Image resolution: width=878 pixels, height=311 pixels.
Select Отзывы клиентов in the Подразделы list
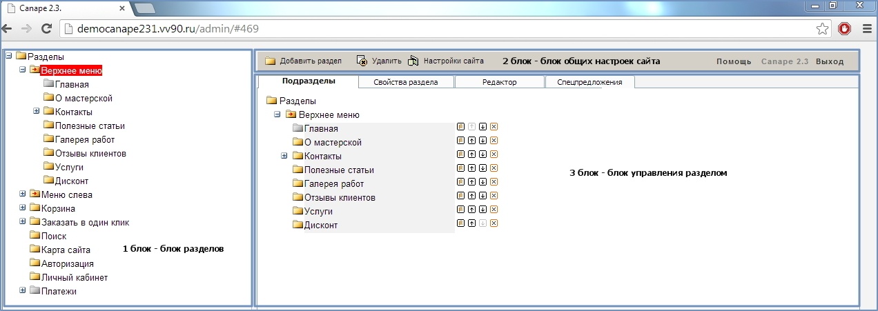click(340, 197)
